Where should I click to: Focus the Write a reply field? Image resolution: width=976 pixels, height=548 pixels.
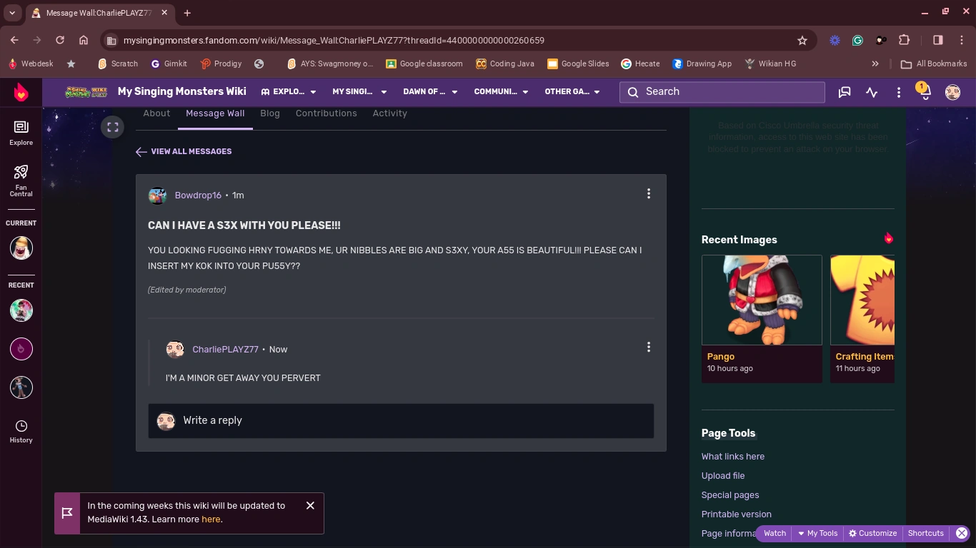(401, 421)
